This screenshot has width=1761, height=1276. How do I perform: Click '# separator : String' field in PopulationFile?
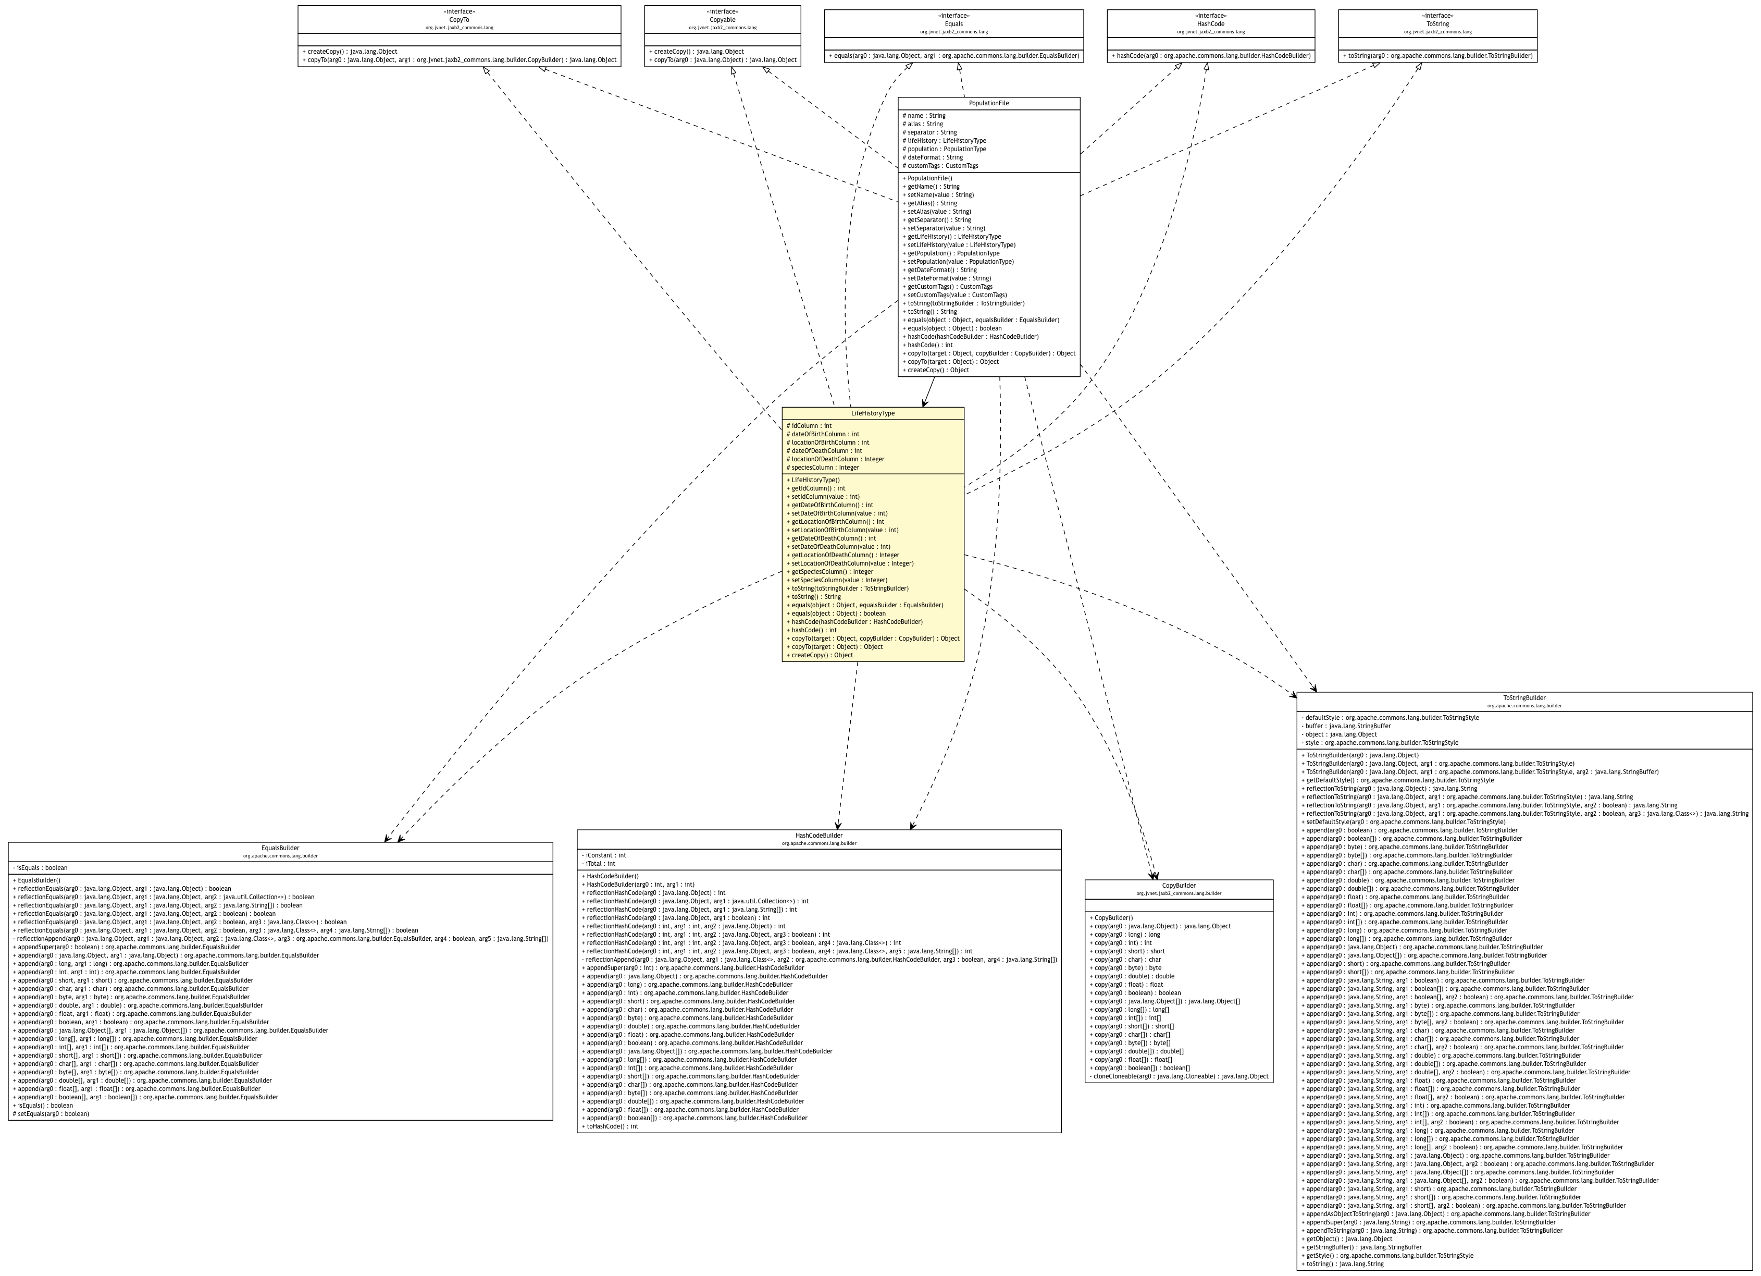[929, 133]
